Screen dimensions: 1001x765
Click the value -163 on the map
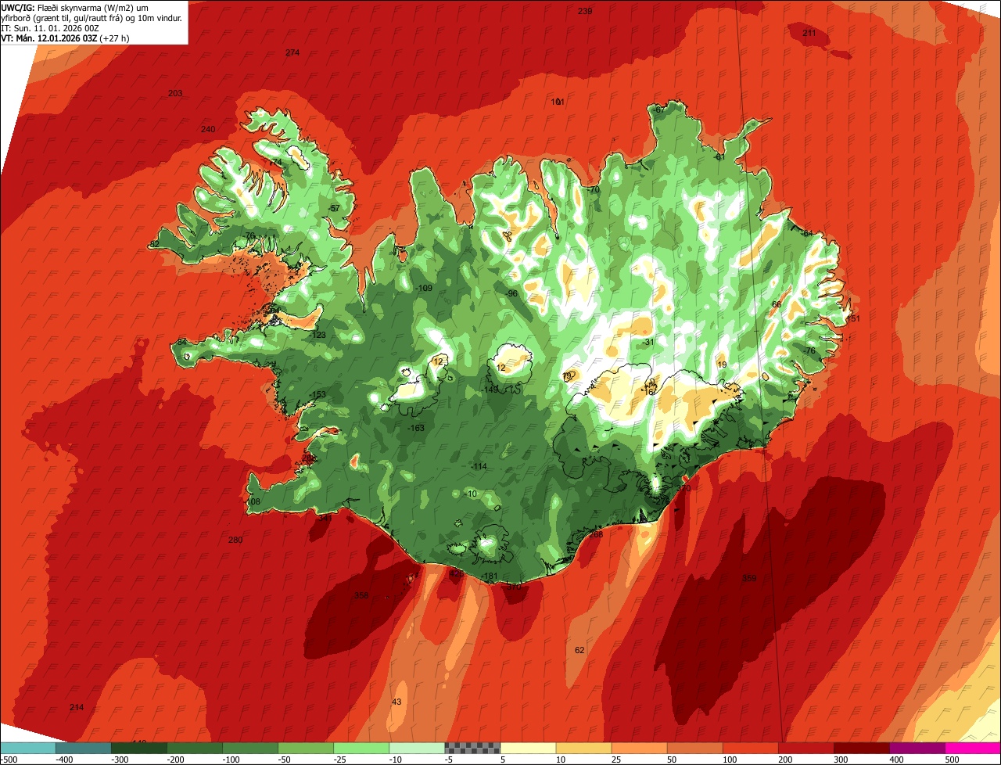(416, 428)
